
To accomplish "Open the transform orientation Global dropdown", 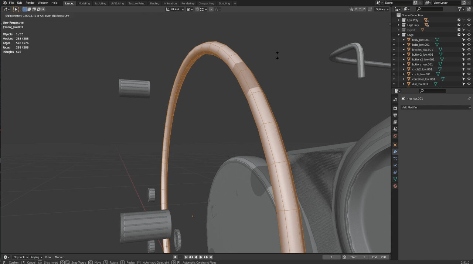I will (174, 9).
